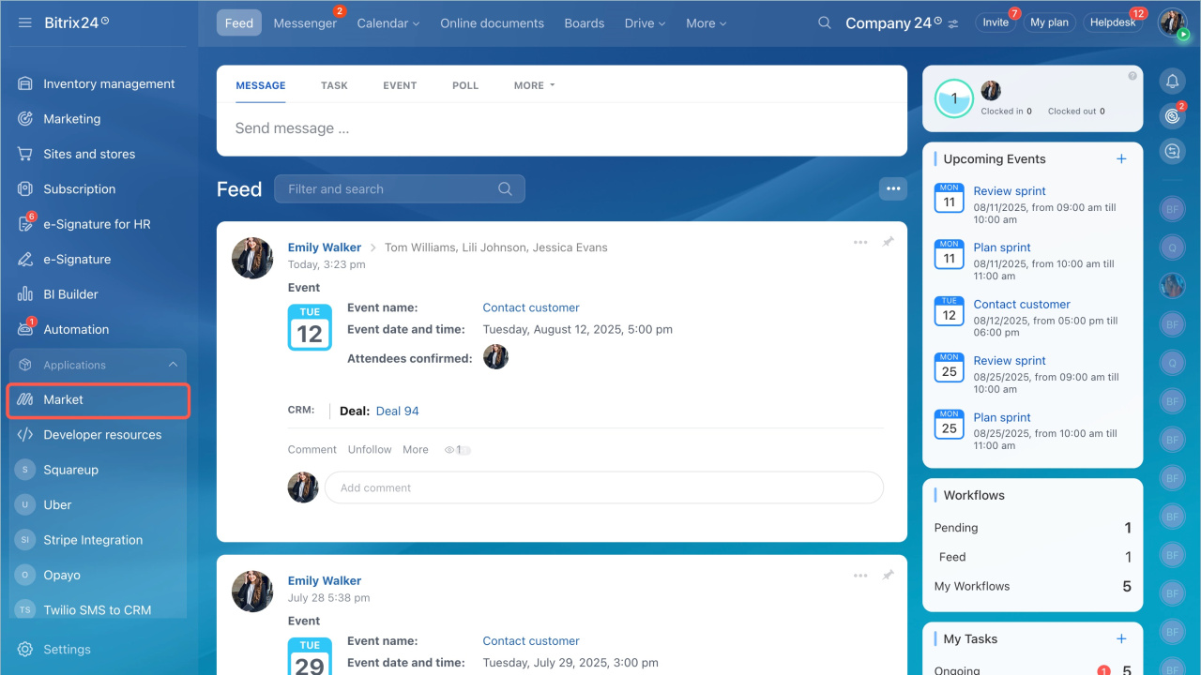Expand the Calendar dropdown menu
The width and height of the screenshot is (1201, 675).
coord(388,23)
